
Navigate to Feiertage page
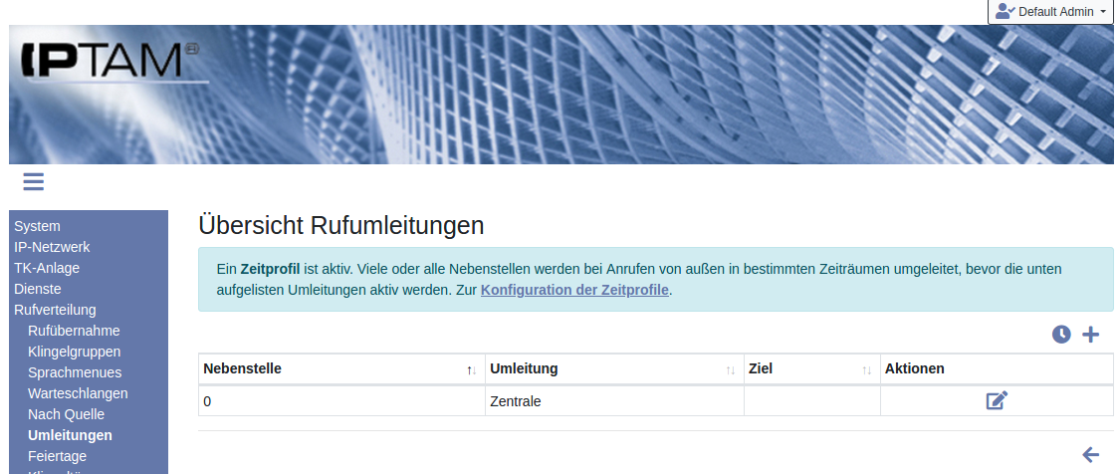pyautogui.click(x=57, y=456)
